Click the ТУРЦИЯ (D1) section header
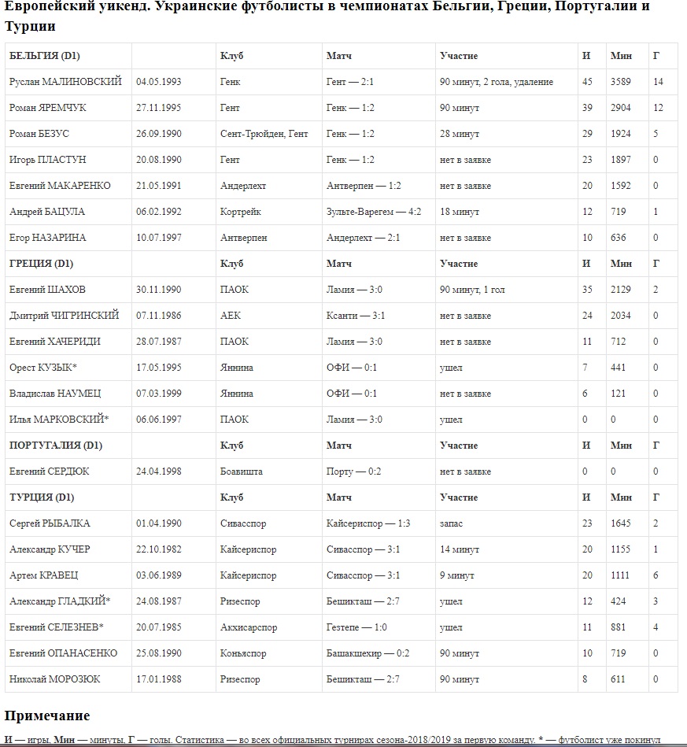The image size is (687, 747). coord(42,497)
